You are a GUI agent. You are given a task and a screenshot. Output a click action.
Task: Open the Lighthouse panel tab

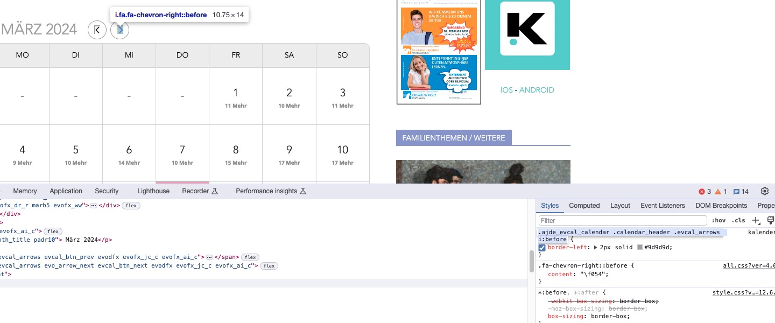pyautogui.click(x=153, y=191)
